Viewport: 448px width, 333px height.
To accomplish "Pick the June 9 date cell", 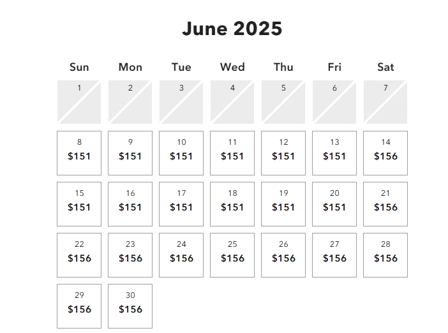I will pos(130,153).
